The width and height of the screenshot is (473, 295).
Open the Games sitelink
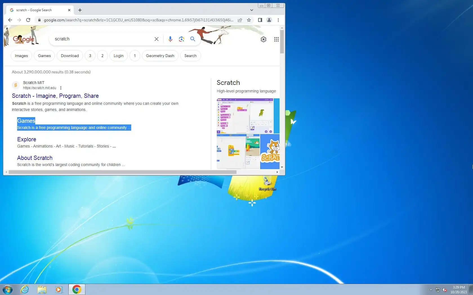point(26,121)
